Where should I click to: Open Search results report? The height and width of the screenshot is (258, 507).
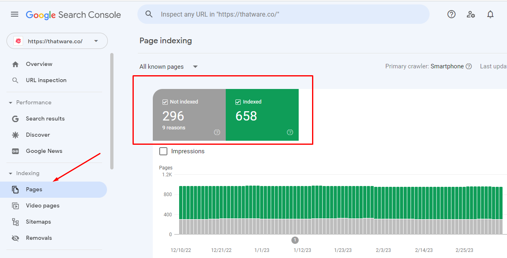tap(53, 119)
